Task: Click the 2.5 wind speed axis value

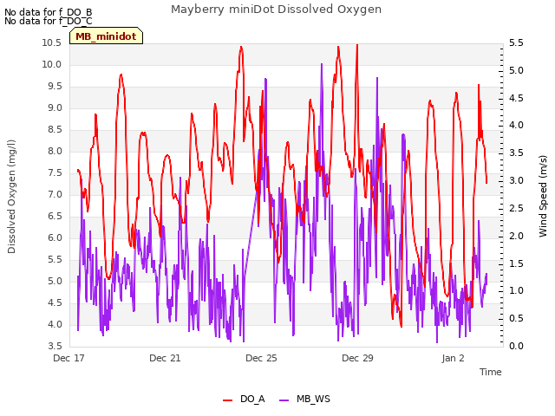Action: pos(516,208)
